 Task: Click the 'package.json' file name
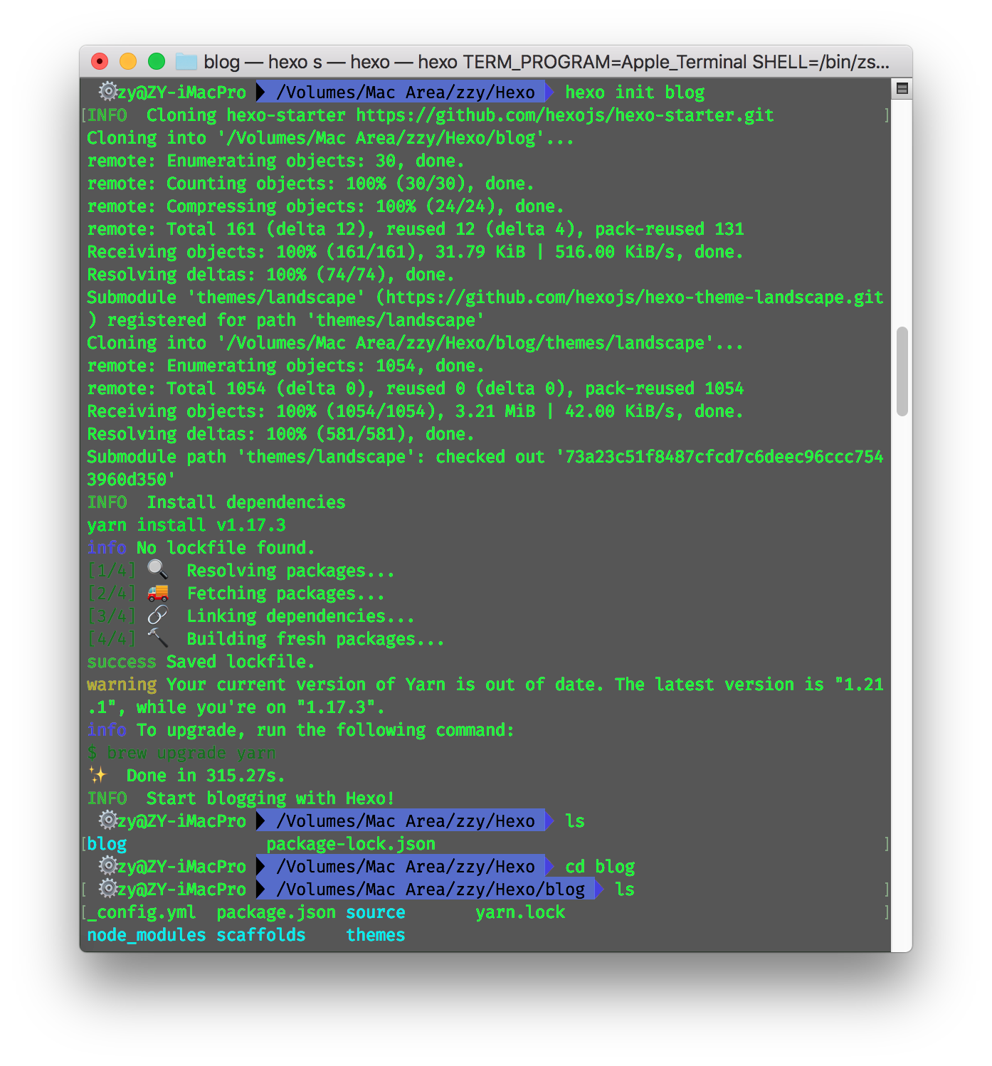276,912
